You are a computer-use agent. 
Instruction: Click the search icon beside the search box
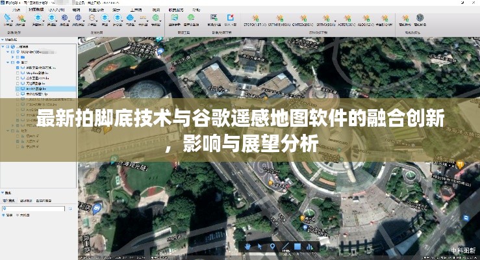point(70,209)
